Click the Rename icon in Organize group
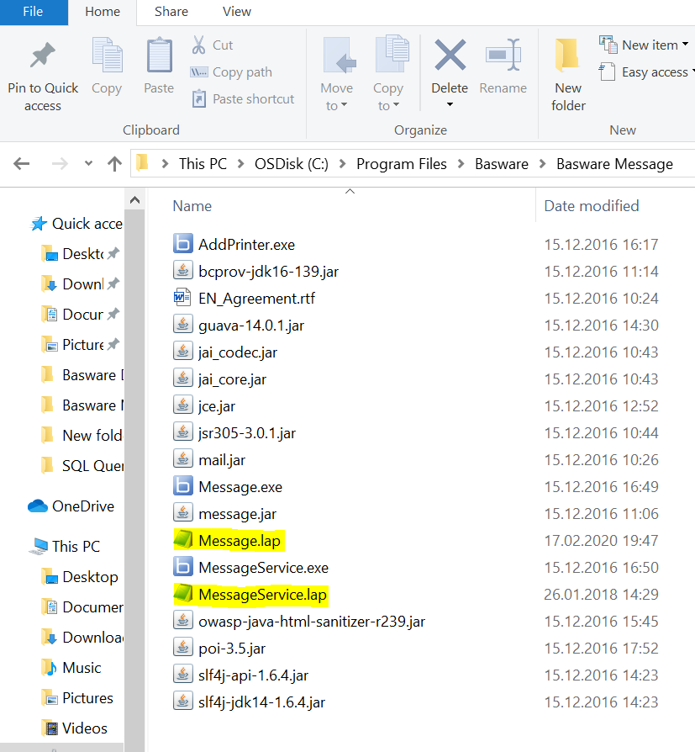 coord(504,57)
